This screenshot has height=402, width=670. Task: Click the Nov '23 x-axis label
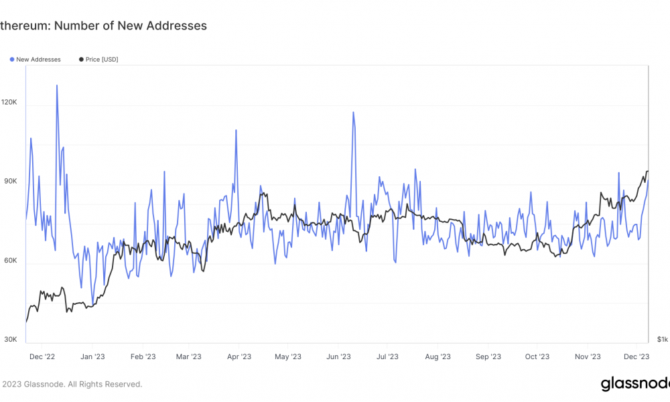pos(588,356)
